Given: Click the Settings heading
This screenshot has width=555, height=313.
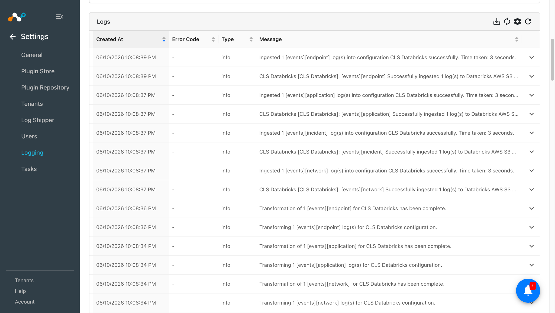Looking at the screenshot, I should click(x=35, y=36).
